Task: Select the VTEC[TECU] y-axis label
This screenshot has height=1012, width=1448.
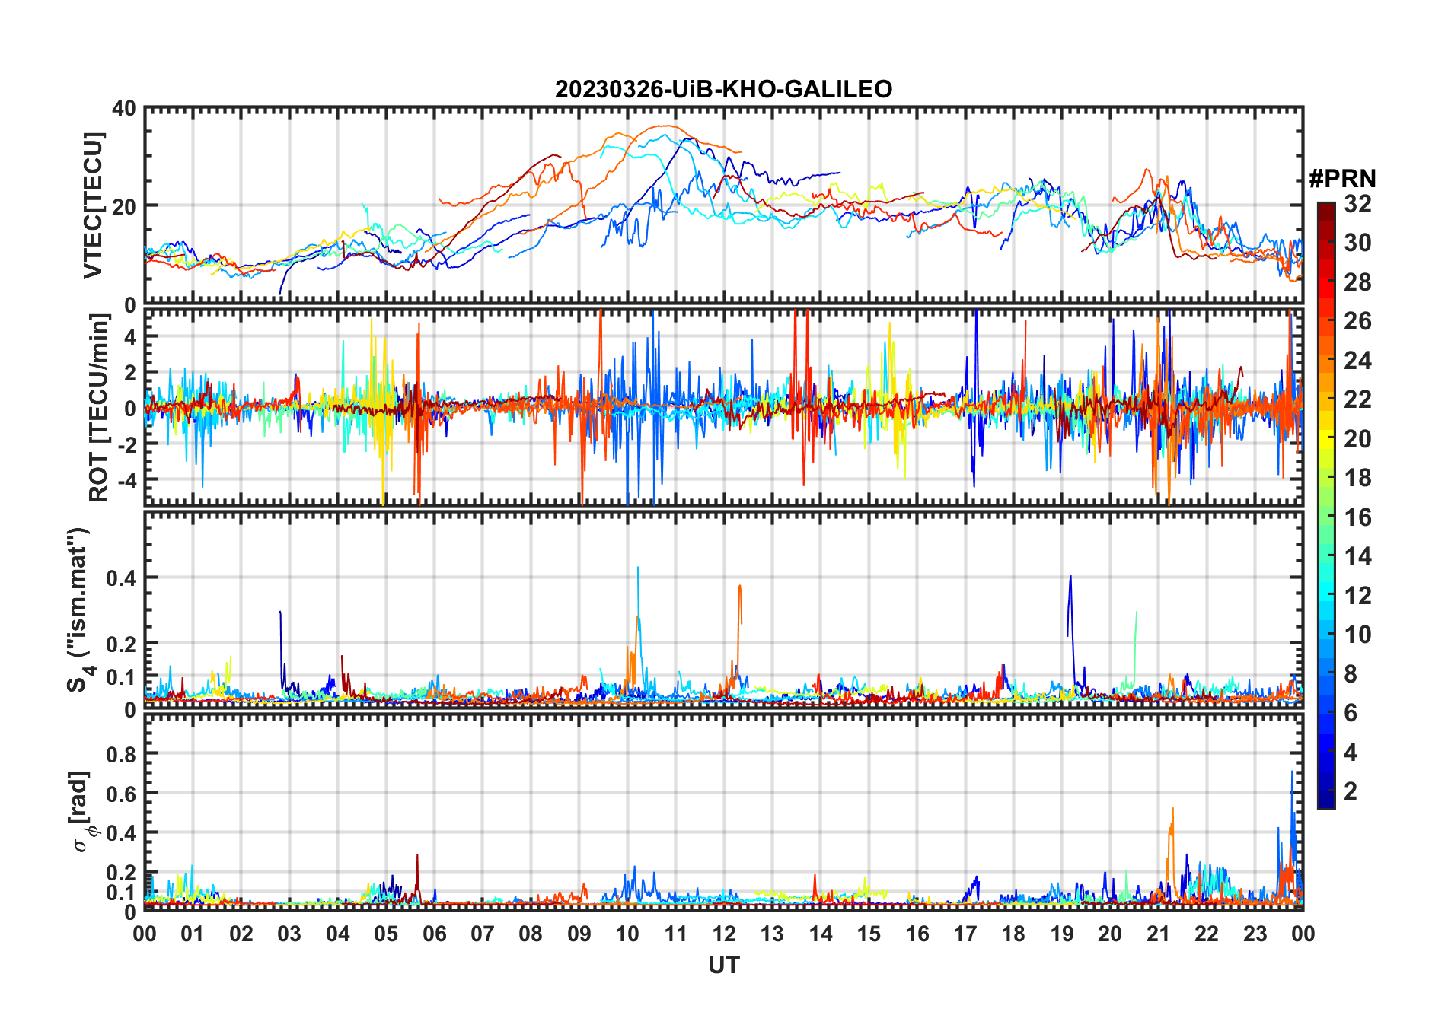Action: pyautogui.click(x=93, y=206)
